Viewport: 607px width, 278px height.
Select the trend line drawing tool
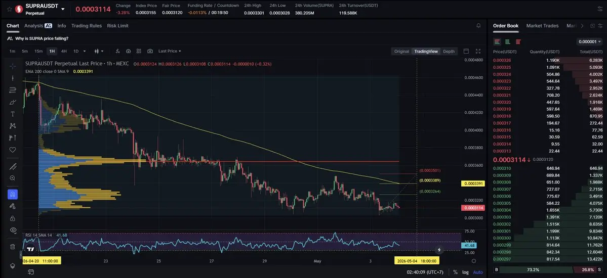pyautogui.click(x=12, y=78)
